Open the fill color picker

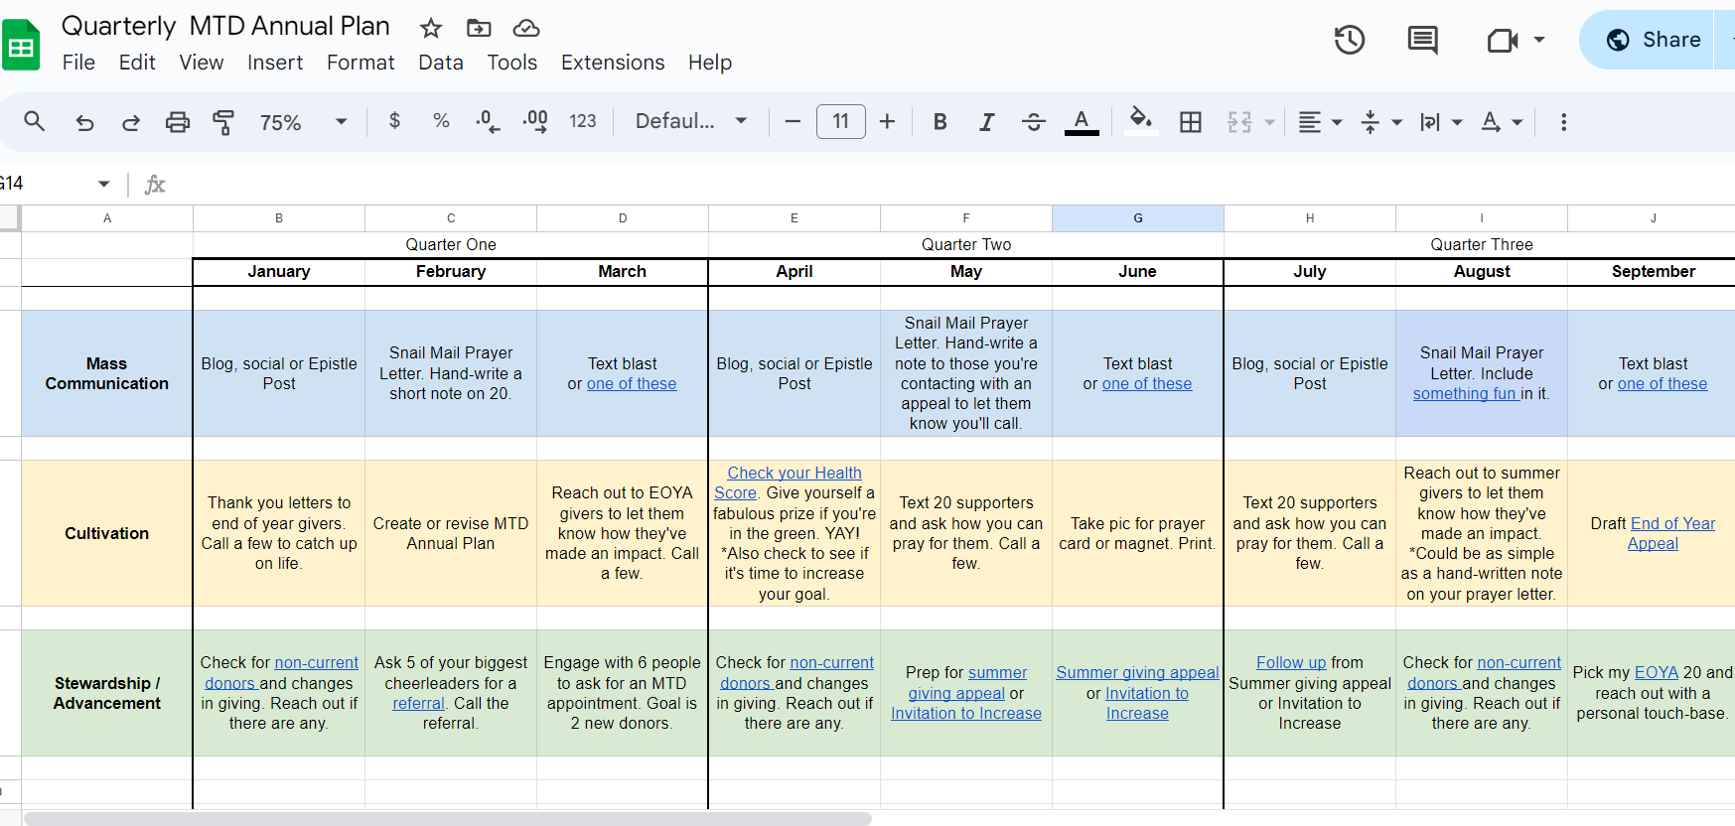pos(1141,121)
